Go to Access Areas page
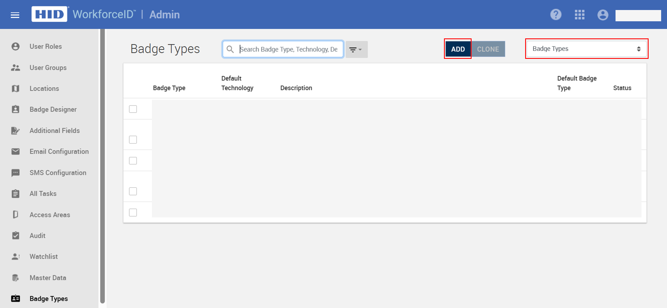Screen dimensions: 667x308 point(50,215)
